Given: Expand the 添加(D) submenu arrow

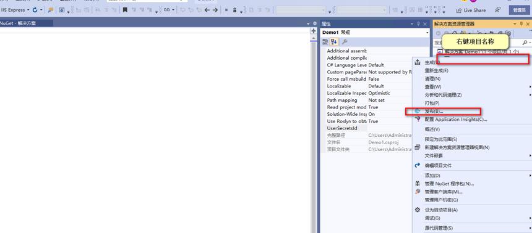Looking at the screenshot, I should 530,176.
